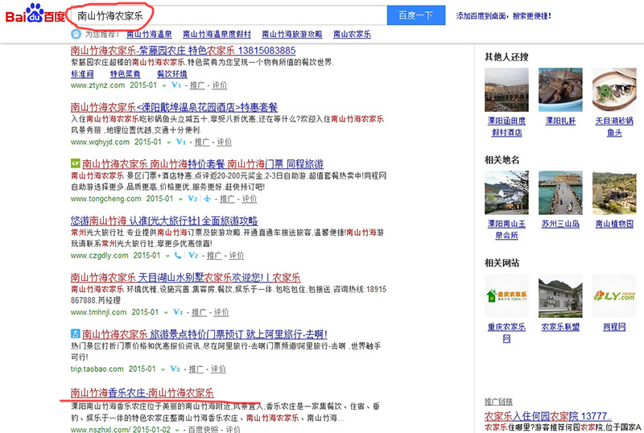
Task: Open 同程网 link
Action: tap(614, 327)
